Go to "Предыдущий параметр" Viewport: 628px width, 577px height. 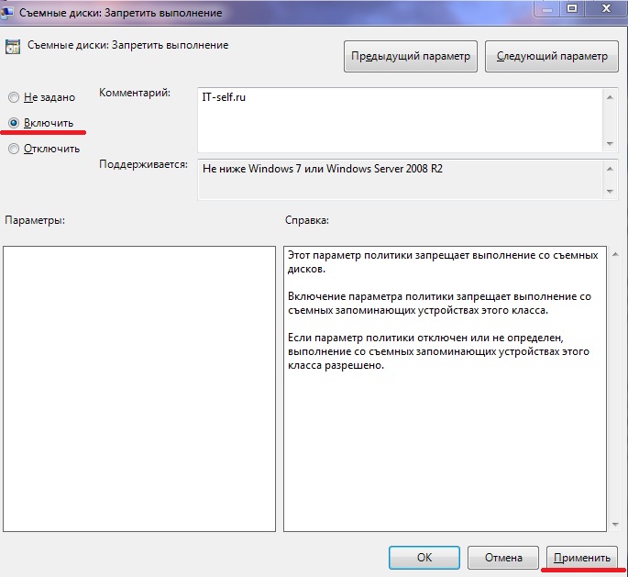pyautogui.click(x=411, y=57)
